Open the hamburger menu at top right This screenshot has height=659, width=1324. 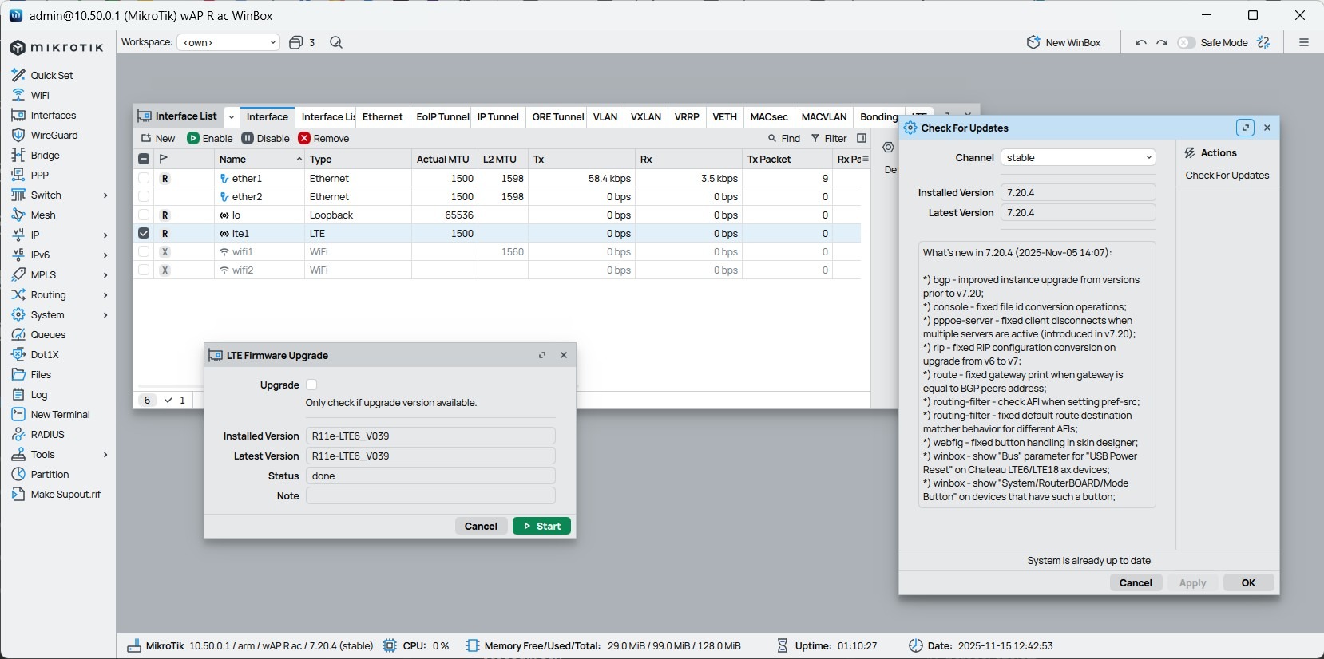[1304, 42]
